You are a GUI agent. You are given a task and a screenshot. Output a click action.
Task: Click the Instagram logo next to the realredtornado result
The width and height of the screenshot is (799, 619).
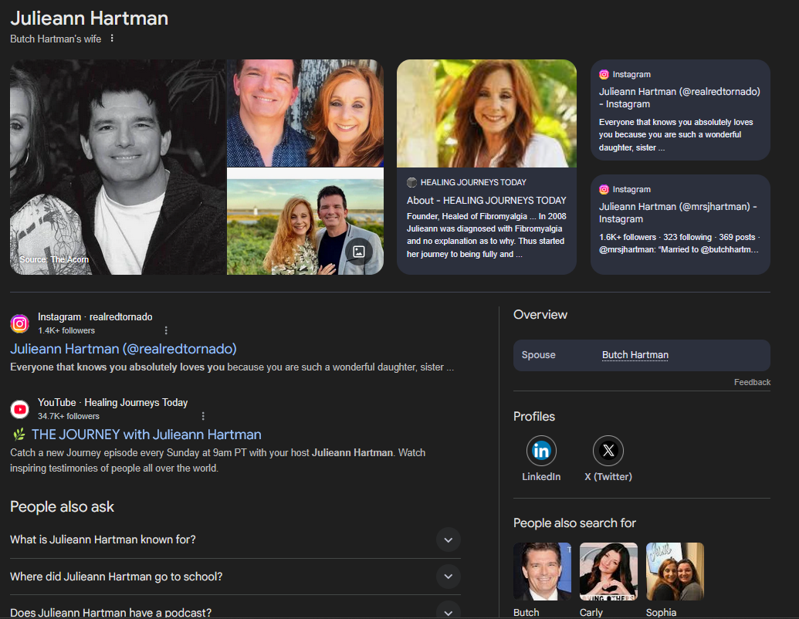tap(20, 323)
